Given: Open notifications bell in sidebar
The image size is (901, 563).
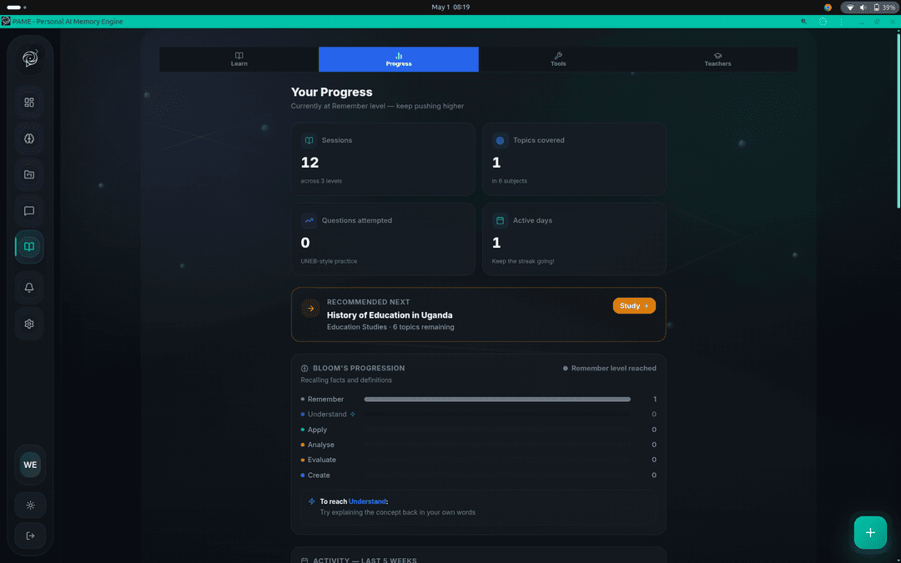Looking at the screenshot, I should coord(29,287).
